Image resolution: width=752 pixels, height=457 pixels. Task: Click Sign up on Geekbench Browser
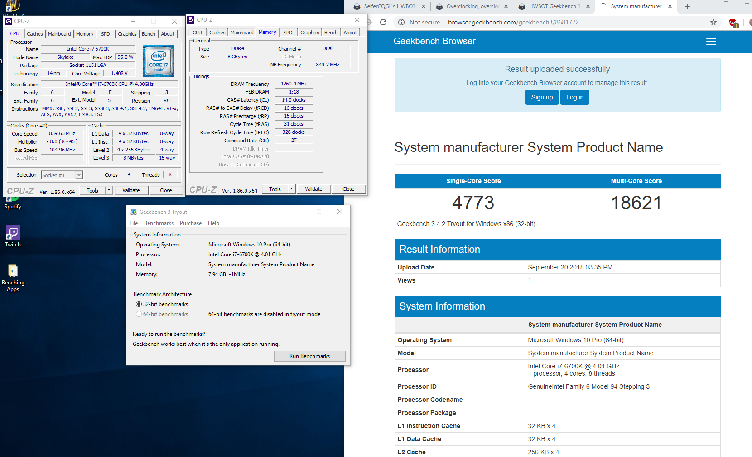coord(542,97)
